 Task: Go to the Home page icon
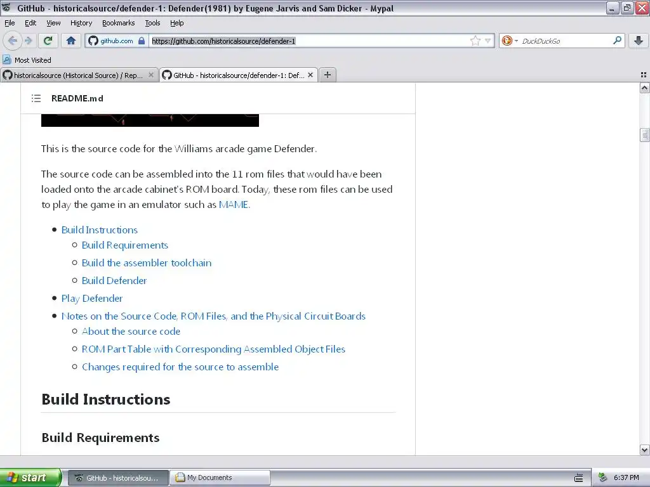(x=71, y=41)
